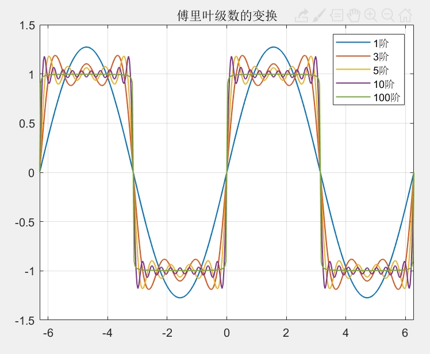
Task: Choose the zoom out magnifier tool
Action: pyautogui.click(x=388, y=16)
